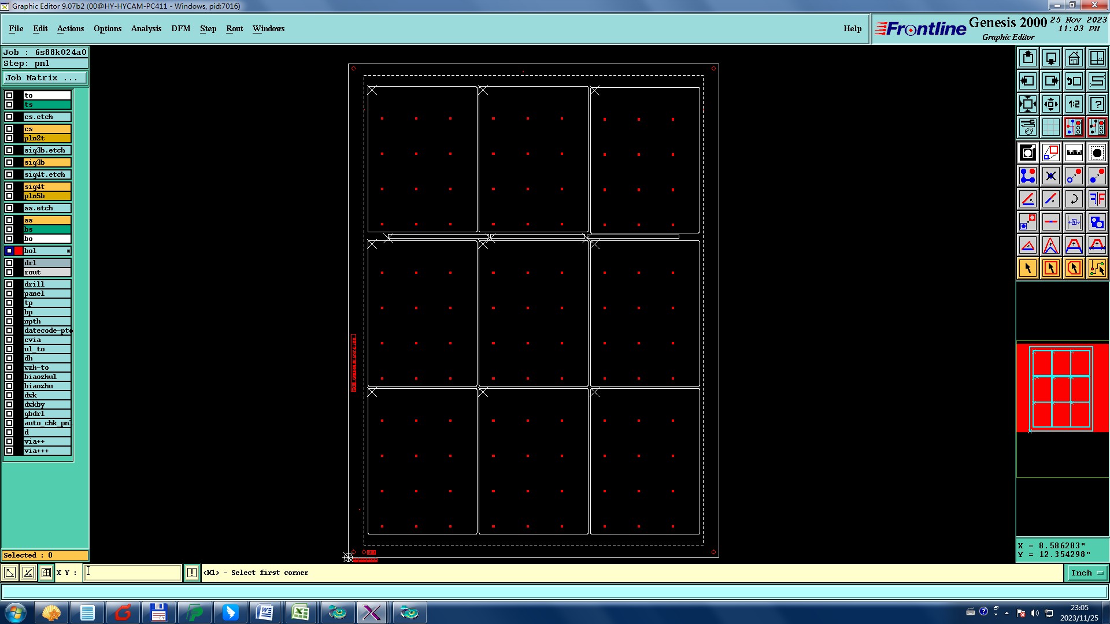This screenshot has width=1110, height=624.
Task: Open the Analysis menu
Action: (x=146, y=28)
